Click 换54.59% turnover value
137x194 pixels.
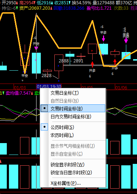pos(82,3)
